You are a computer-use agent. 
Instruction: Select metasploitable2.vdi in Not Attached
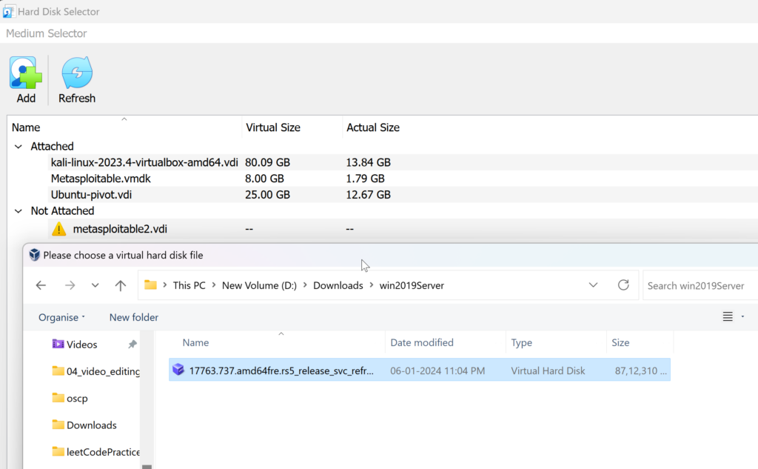[120, 229]
